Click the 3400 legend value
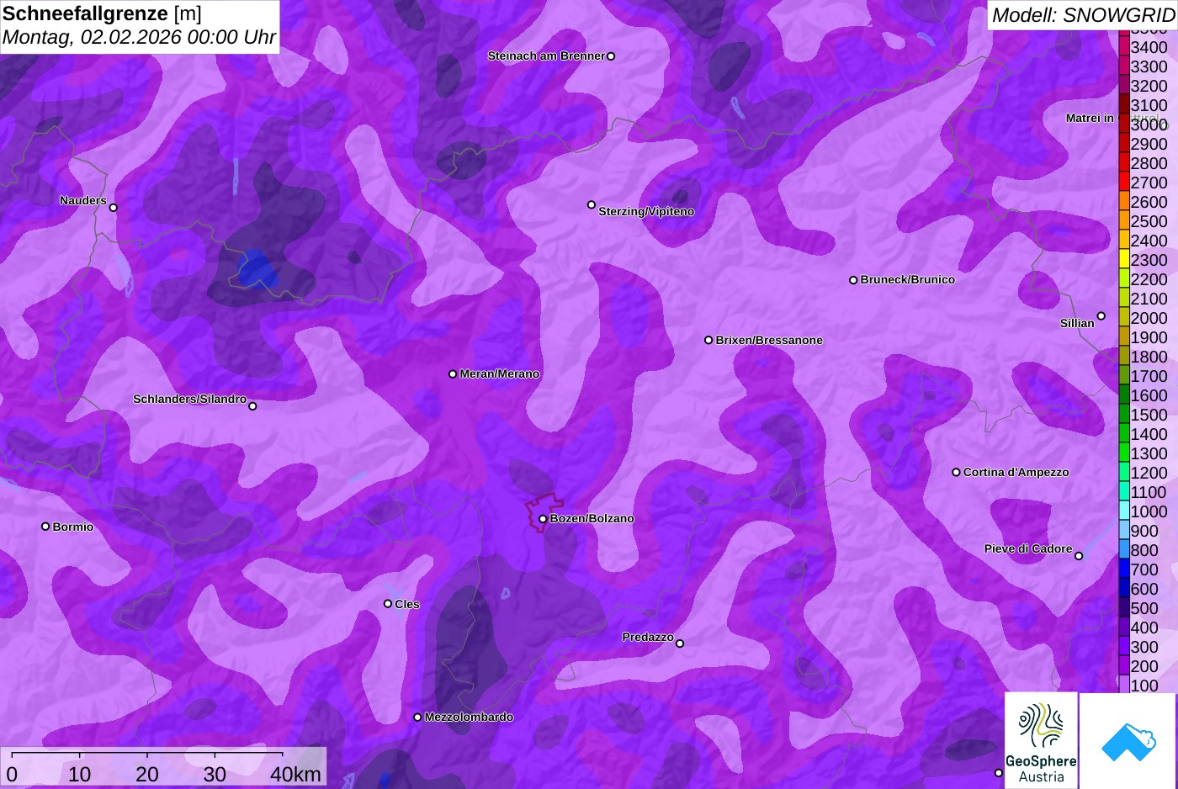Viewport: 1178px width, 789px height. [1149, 47]
